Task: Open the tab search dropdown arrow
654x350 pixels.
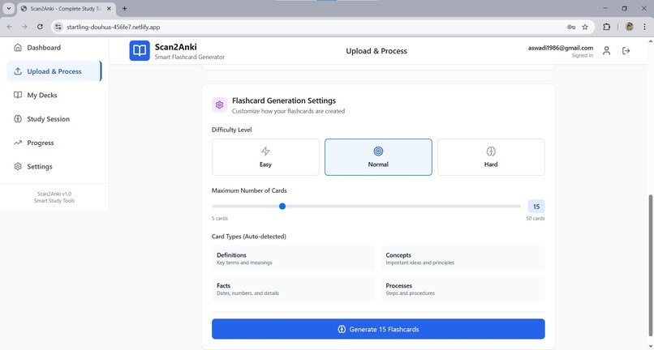Action: tap(8, 8)
